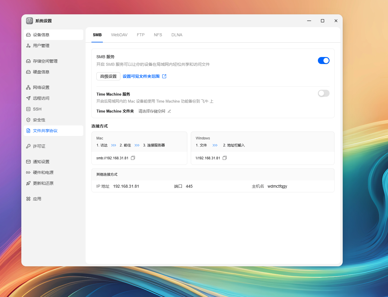The height and width of the screenshot is (297, 388).
Task: Click the 用户管理 user icon
Action: point(28,46)
